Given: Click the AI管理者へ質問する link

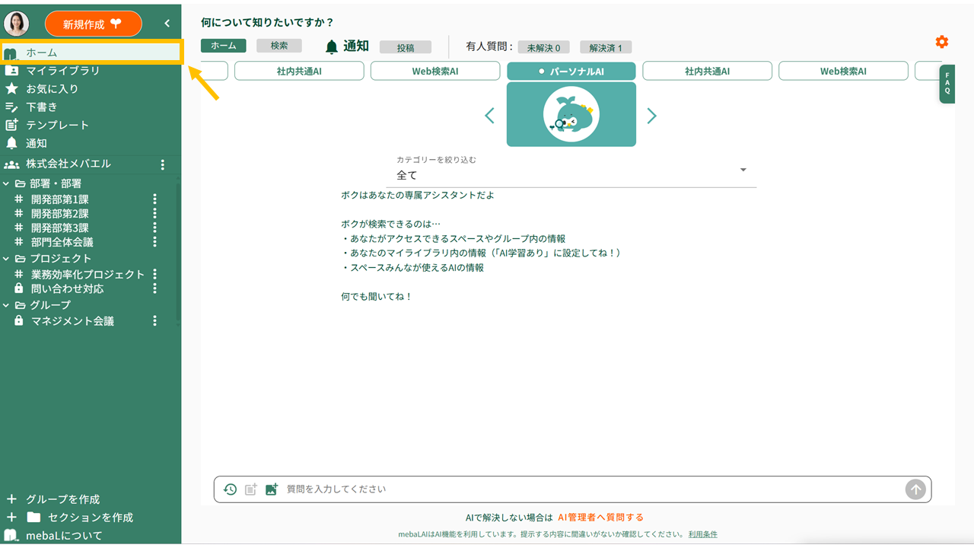Looking at the screenshot, I should pyautogui.click(x=600, y=518).
